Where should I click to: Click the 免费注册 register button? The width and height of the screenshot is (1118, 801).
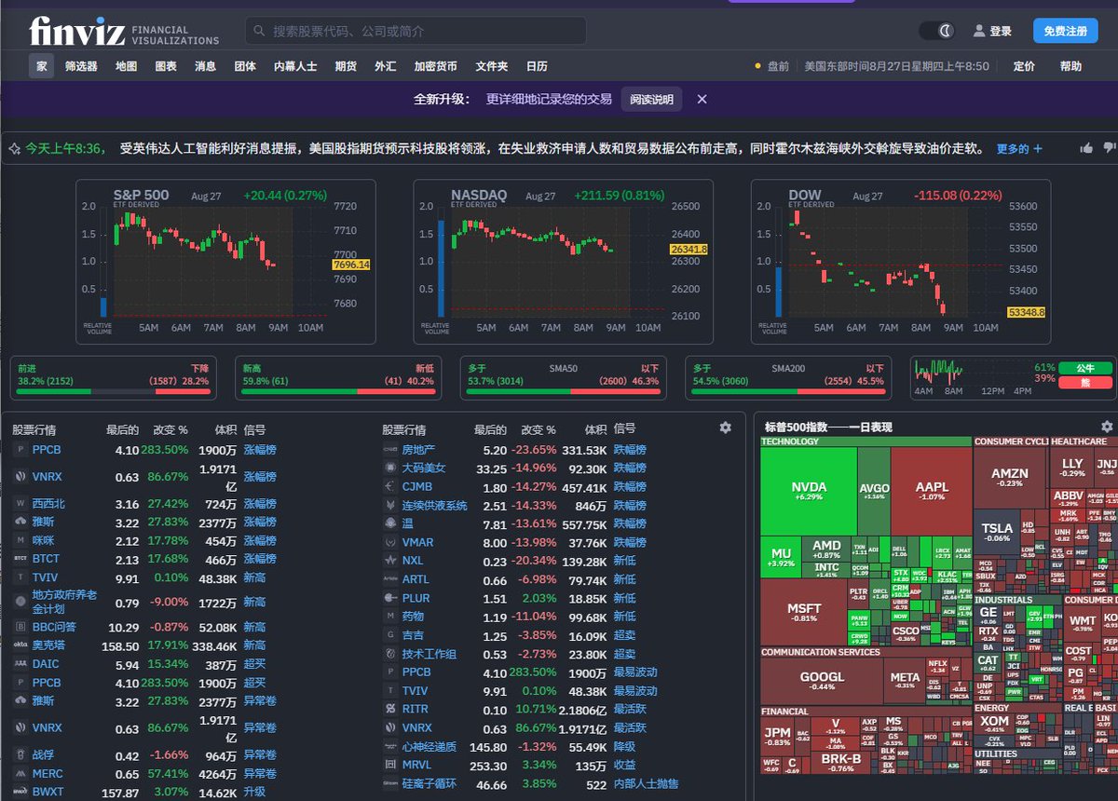(1065, 31)
